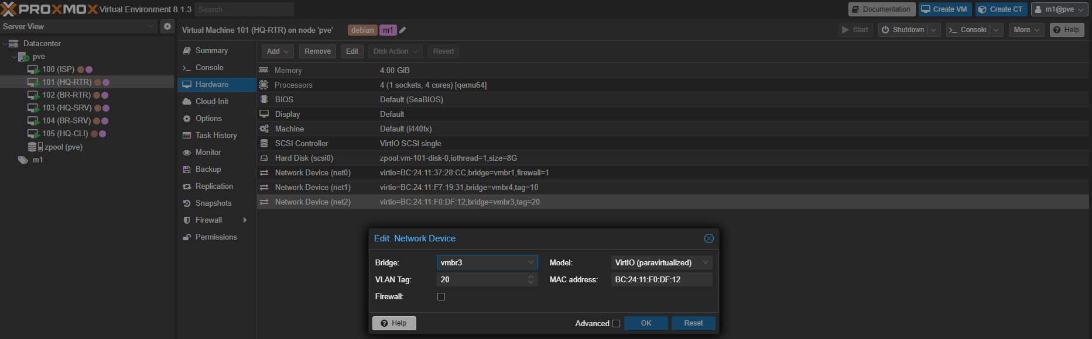Click the Proxmox logo in the header
Screen dimensions: 1092x339
coord(50,9)
